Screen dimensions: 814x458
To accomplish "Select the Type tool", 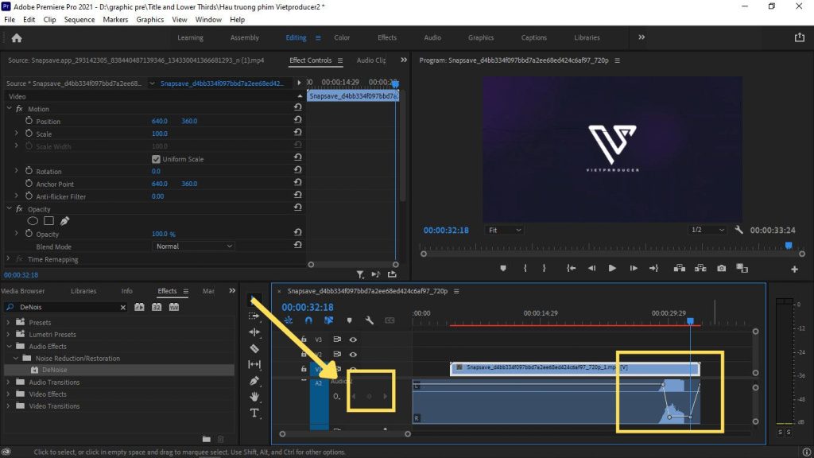I will click(254, 413).
